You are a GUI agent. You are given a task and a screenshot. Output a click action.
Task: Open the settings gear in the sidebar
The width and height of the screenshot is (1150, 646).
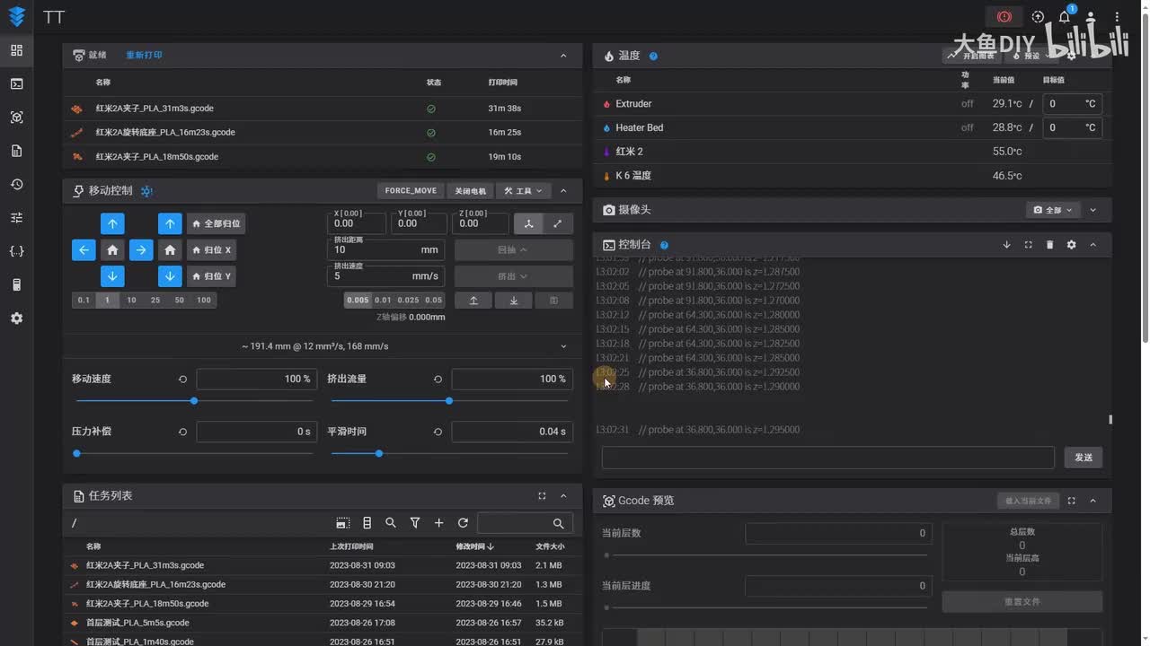click(x=16, y=319)
